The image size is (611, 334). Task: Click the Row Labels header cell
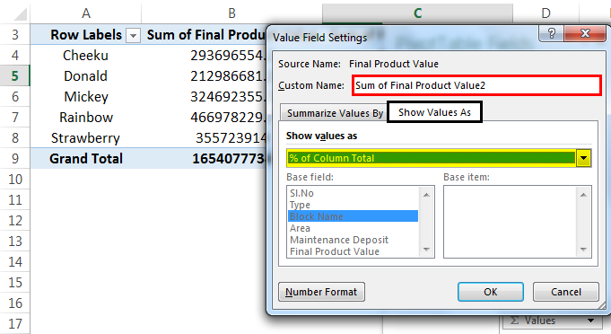click(86, 35)
